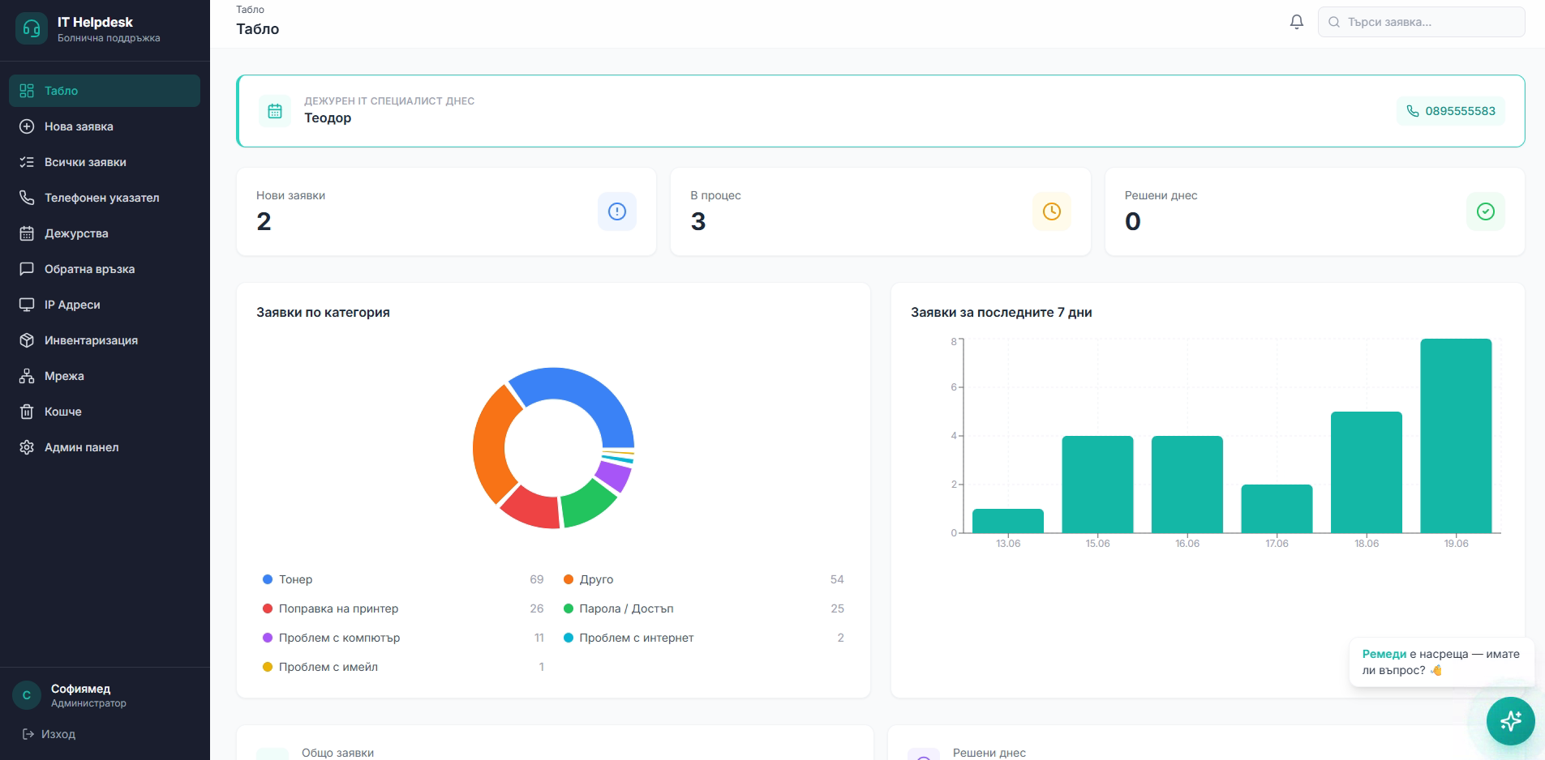Viewport: 1545px width, 760px height.
Task: Click the user avatar with letter C
Action: (x=27, y=695)
